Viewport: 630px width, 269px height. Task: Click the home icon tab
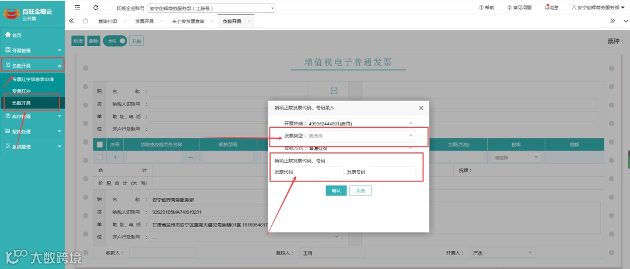85,21
